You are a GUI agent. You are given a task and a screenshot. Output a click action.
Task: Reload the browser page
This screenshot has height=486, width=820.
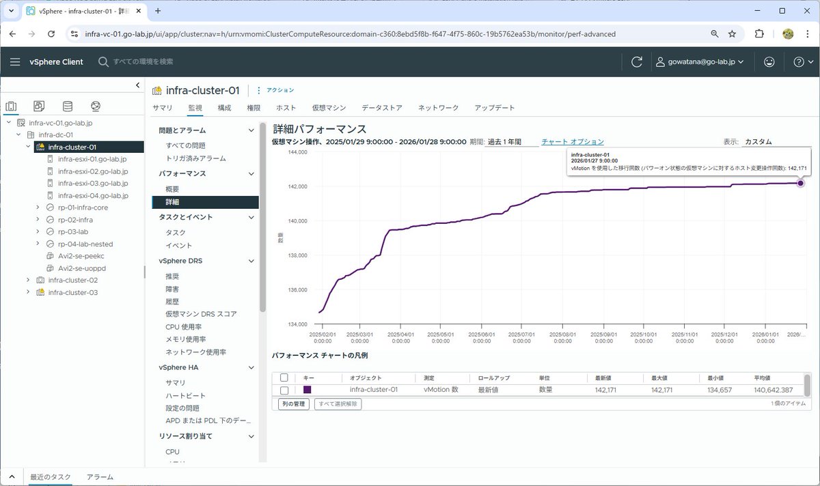pos(51,33)
